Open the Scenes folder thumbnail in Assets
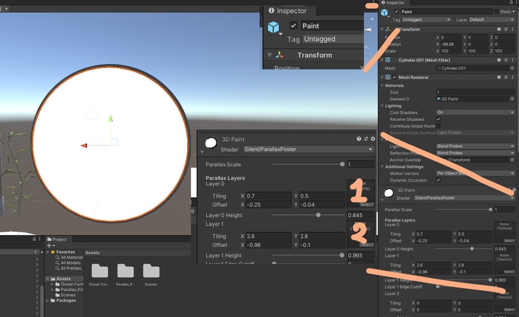The width and height of the screenshot is (519, 317). click(x=151, y=271)
